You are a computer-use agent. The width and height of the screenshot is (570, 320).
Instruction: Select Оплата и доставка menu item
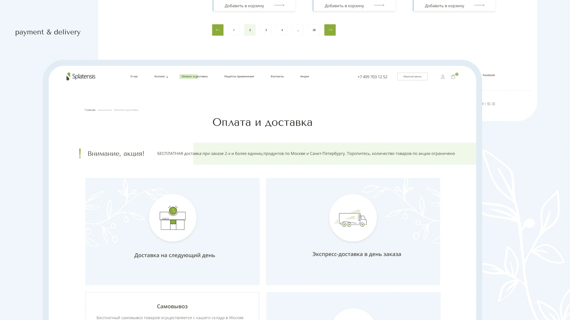[x=194, y=76]
